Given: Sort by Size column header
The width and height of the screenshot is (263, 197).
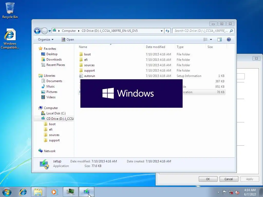Looking at the screenshot, I should (x=216, y=47).
